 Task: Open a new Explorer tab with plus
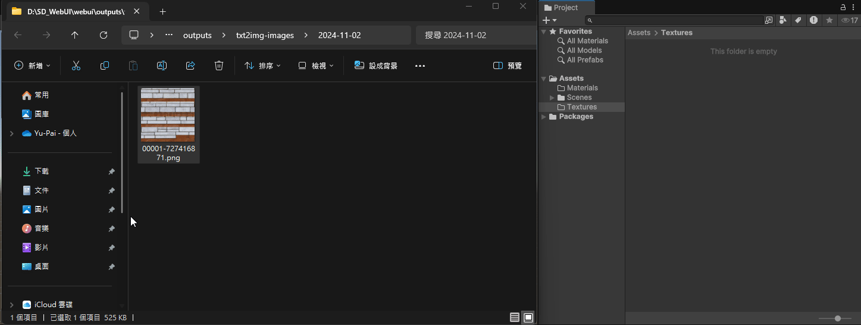point(162,11)
